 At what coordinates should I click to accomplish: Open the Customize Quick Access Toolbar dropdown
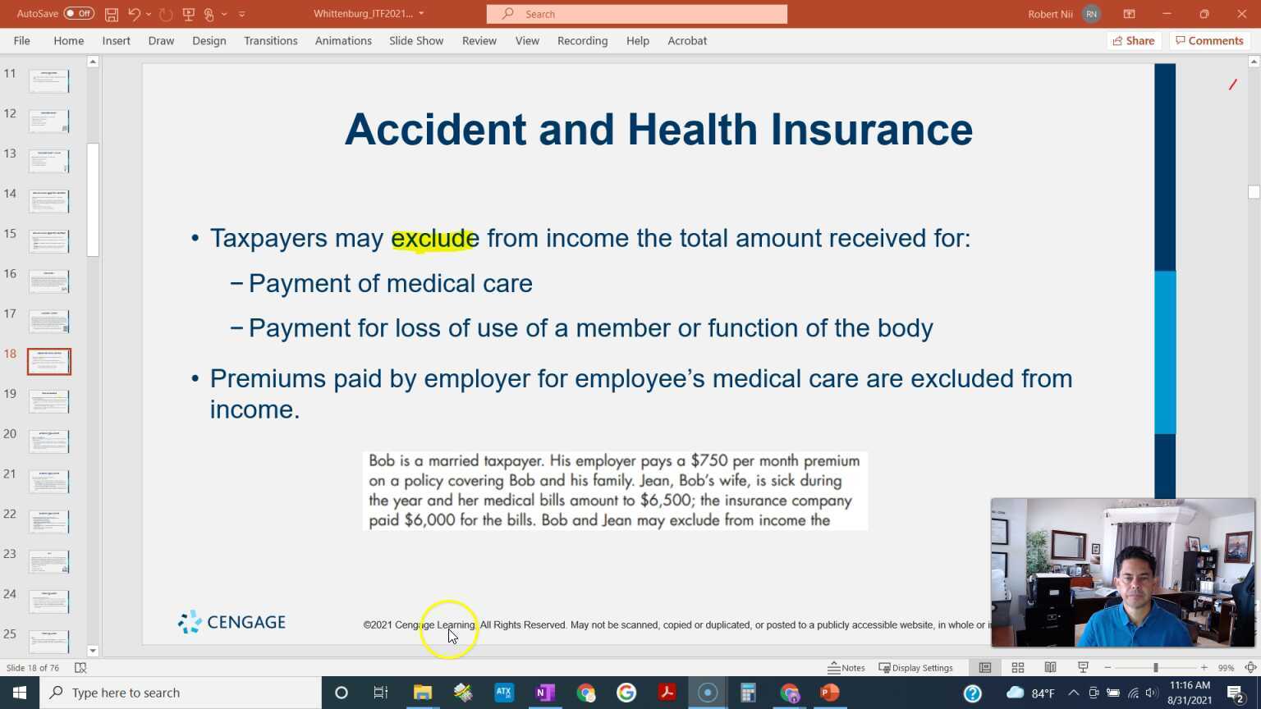[241, 14]
